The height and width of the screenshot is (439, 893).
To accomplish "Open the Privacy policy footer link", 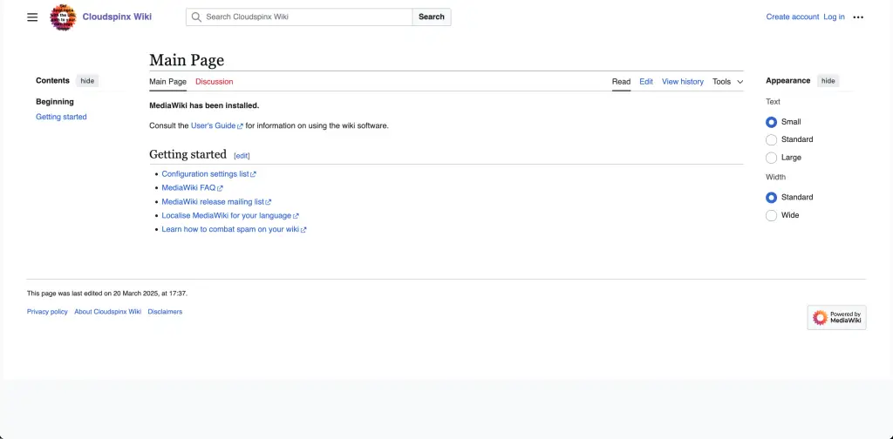I will 47,312.
